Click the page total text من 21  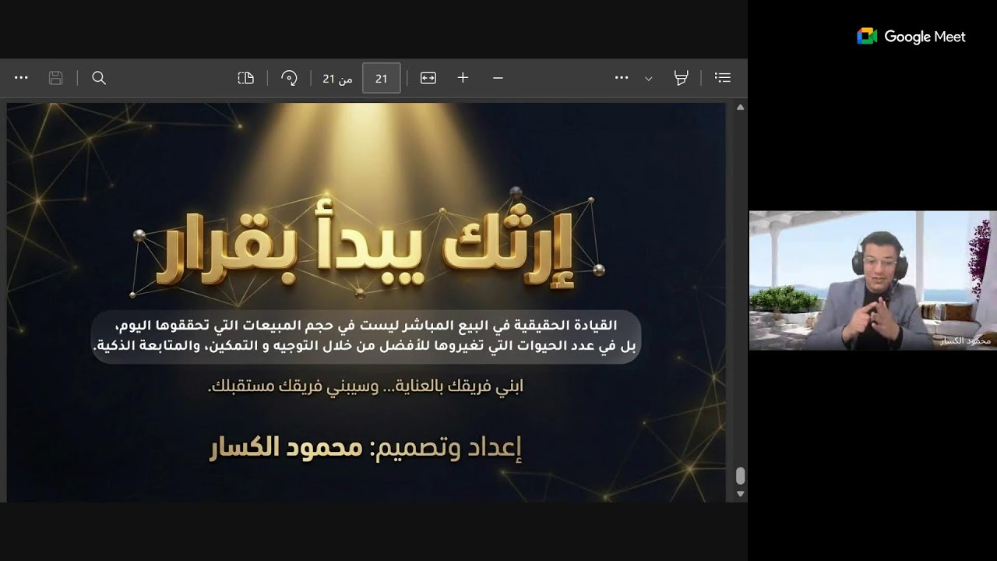(337, 79)
